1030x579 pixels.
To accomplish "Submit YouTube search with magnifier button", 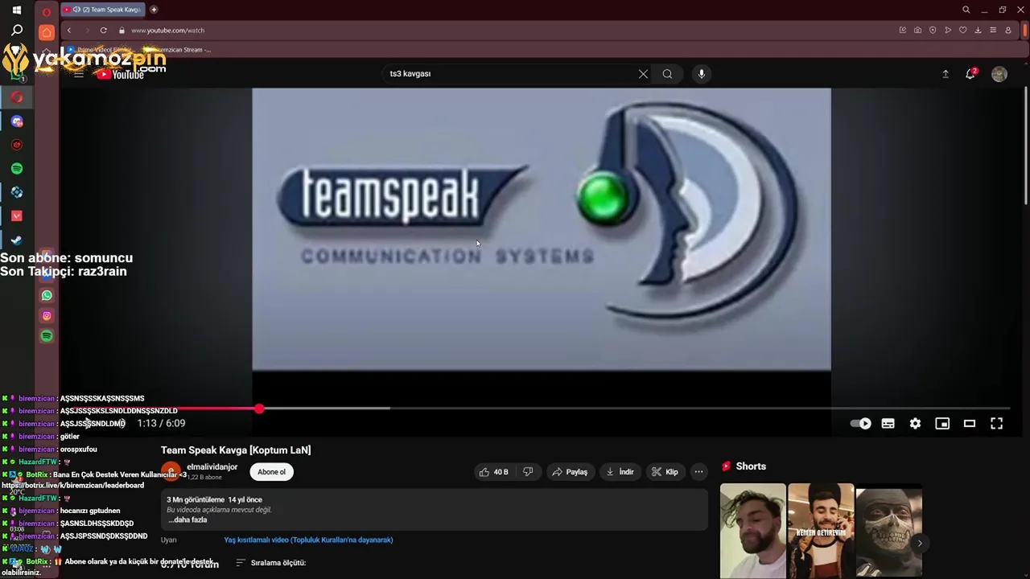I will [x=667, y=74].
